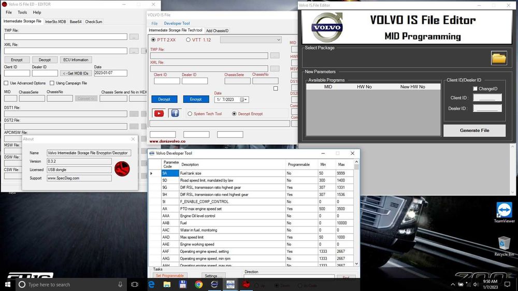Viewport: 518px width, 291px height.
Task: Switch to Base64 tab
Action: 76,22
